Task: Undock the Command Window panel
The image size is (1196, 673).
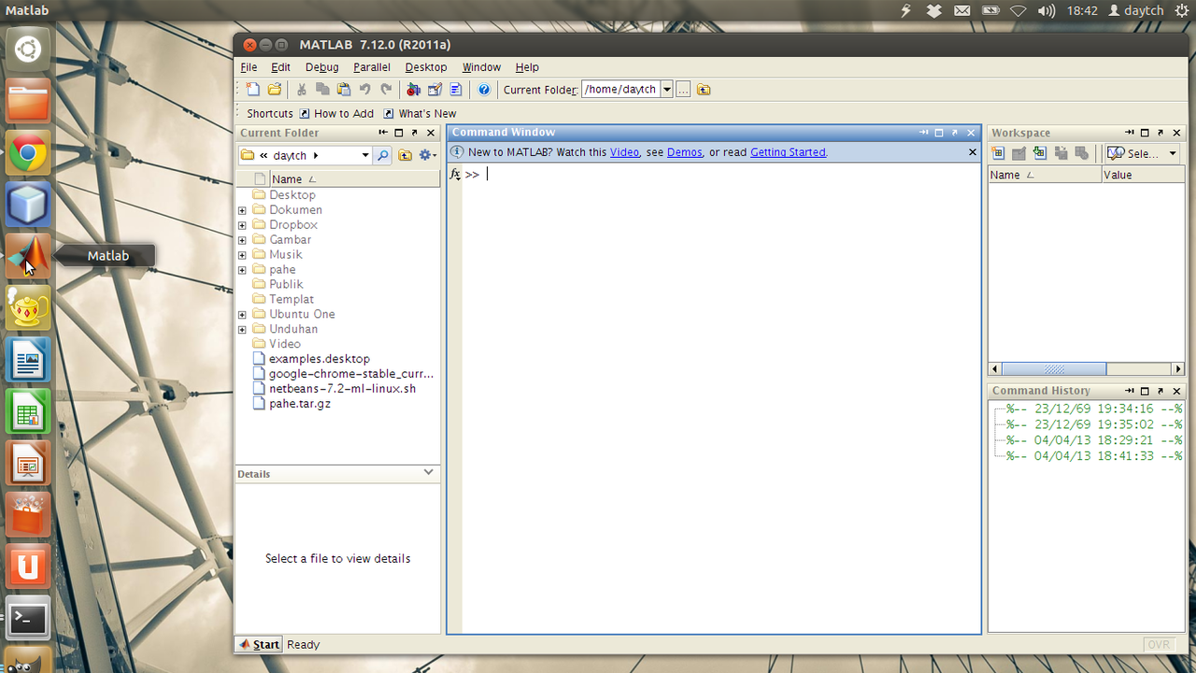Action: (x=955, y=133)
